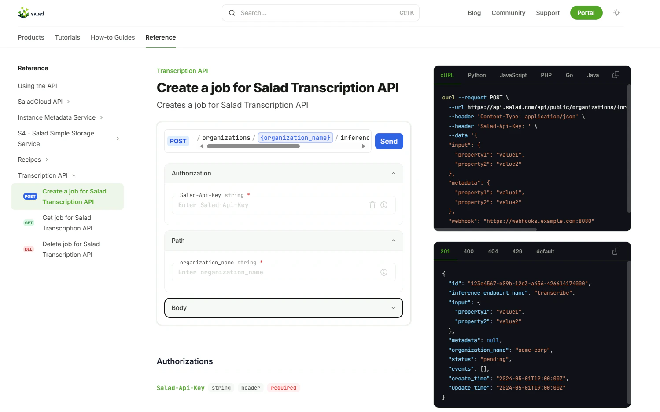The width and height of the screenshot is (660, 412).
Task: Click the Salad-Api-Key authorization name
Action: click(181, 388)
